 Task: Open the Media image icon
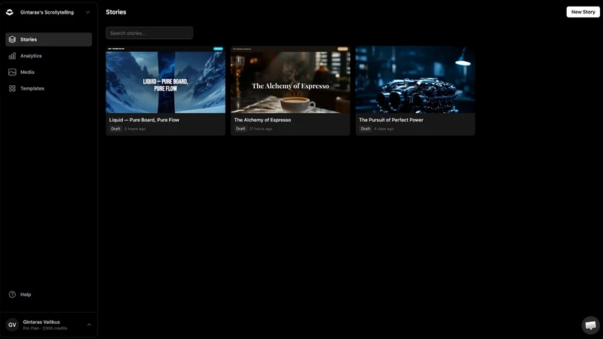coord(12,72)
